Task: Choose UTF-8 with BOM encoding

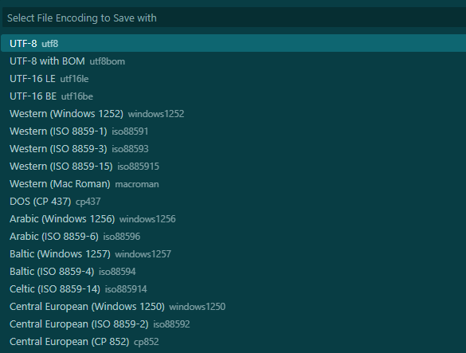Action: coord(233,61)
